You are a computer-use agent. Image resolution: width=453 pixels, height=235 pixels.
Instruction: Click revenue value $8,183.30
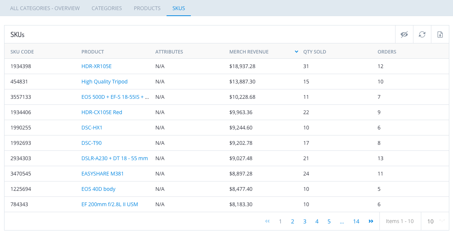click(241, 204)
